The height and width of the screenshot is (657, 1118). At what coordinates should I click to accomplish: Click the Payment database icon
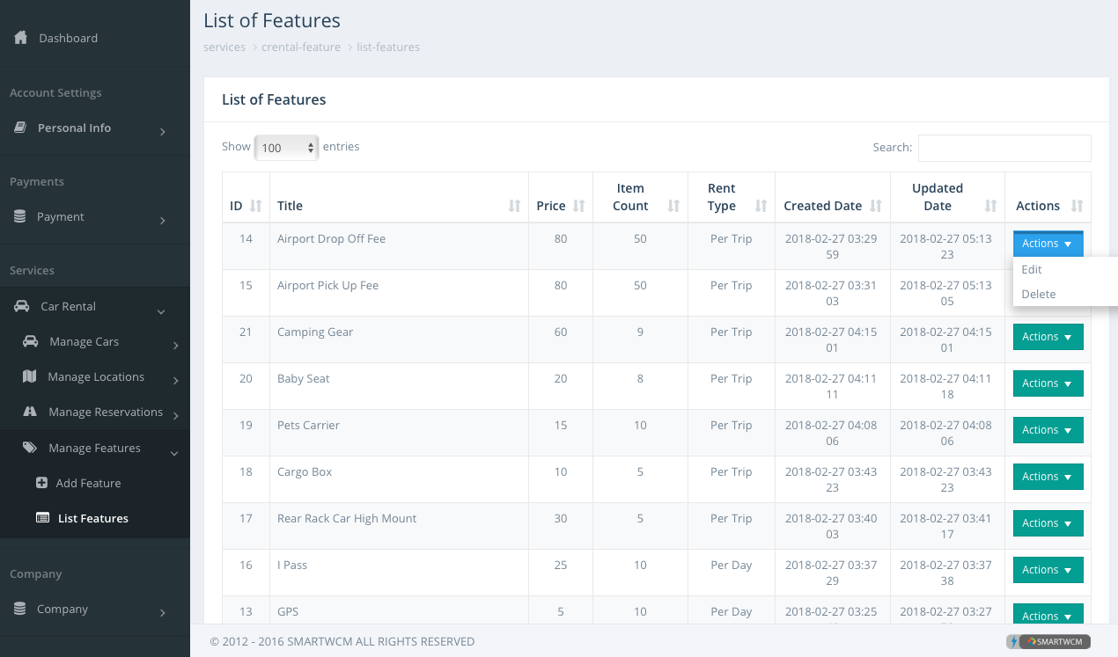pos(19,216)
